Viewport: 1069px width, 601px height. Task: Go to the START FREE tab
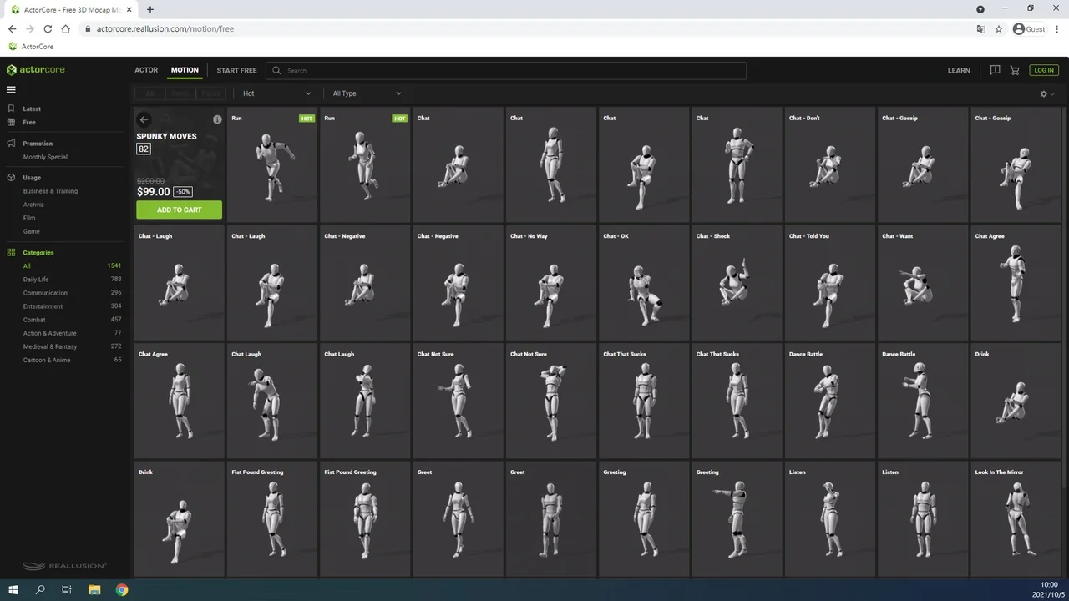(x=236, y=70)
